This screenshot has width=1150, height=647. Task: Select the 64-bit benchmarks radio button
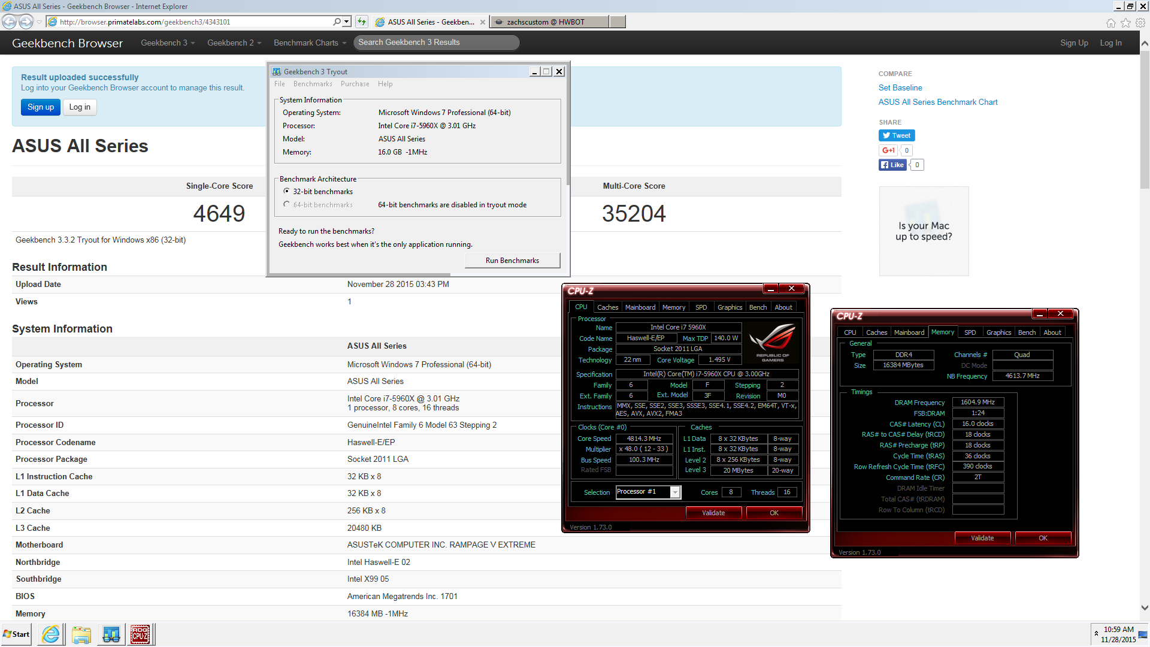pos(286,204)
